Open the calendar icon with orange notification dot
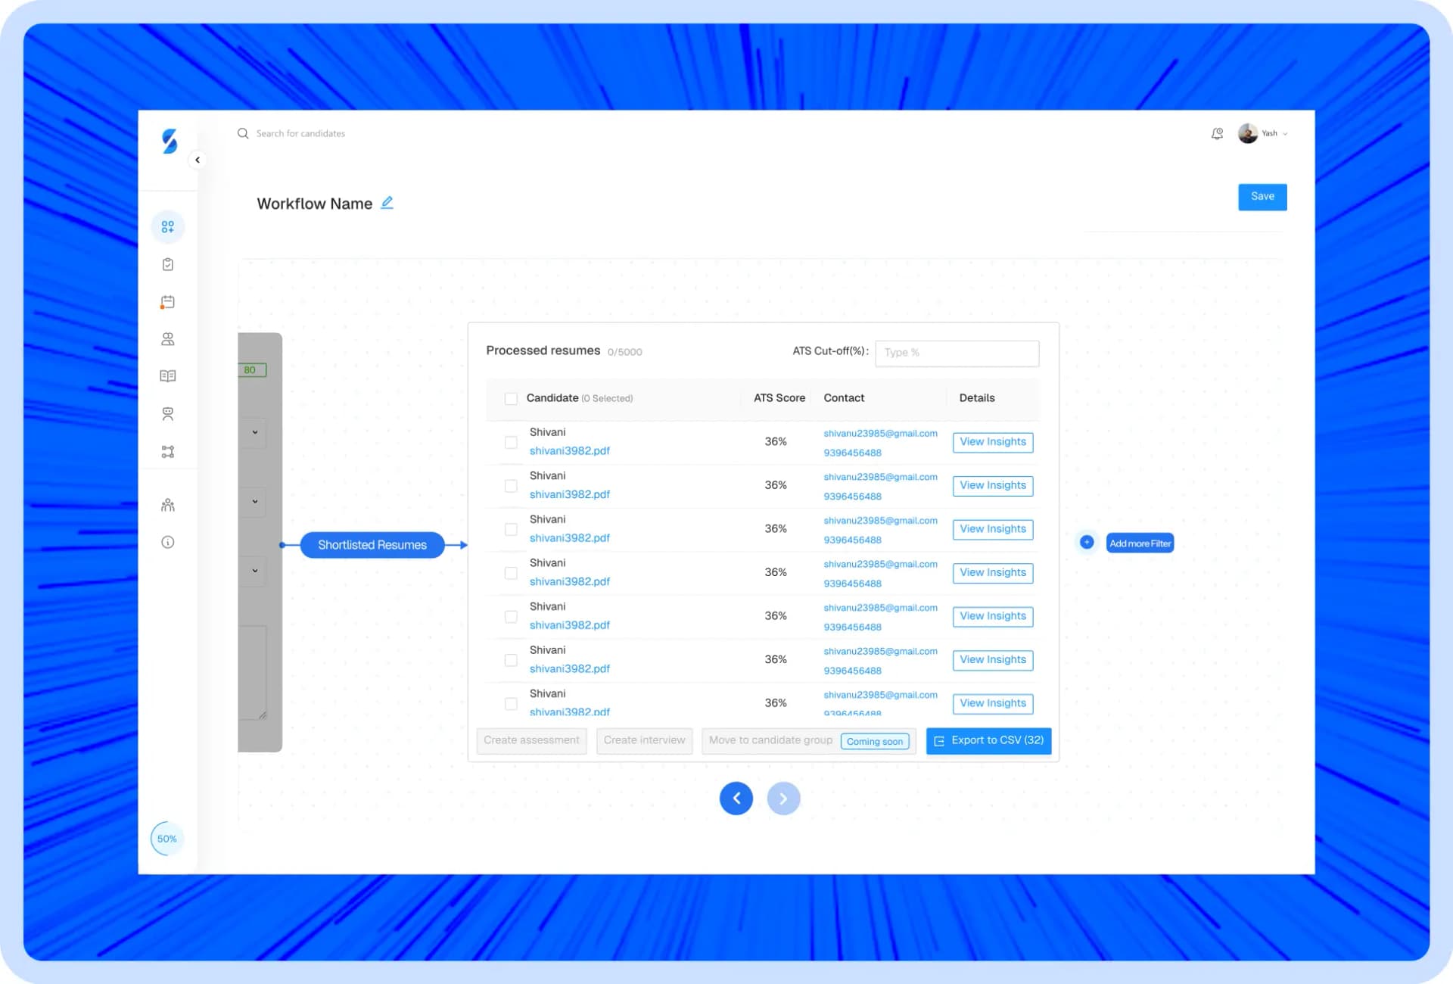Image resolution: width=1453 pixels, height=984 pixels. click(168, 301)
